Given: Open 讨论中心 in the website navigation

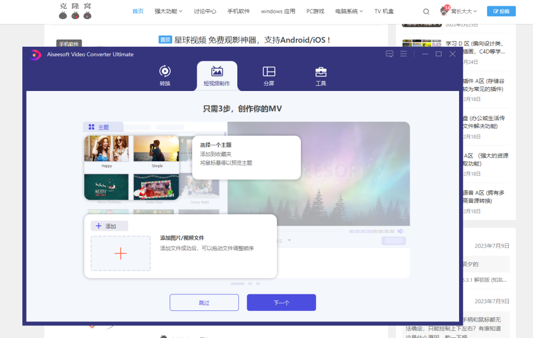Looking at the screenshot, I should tap(205, 11).
